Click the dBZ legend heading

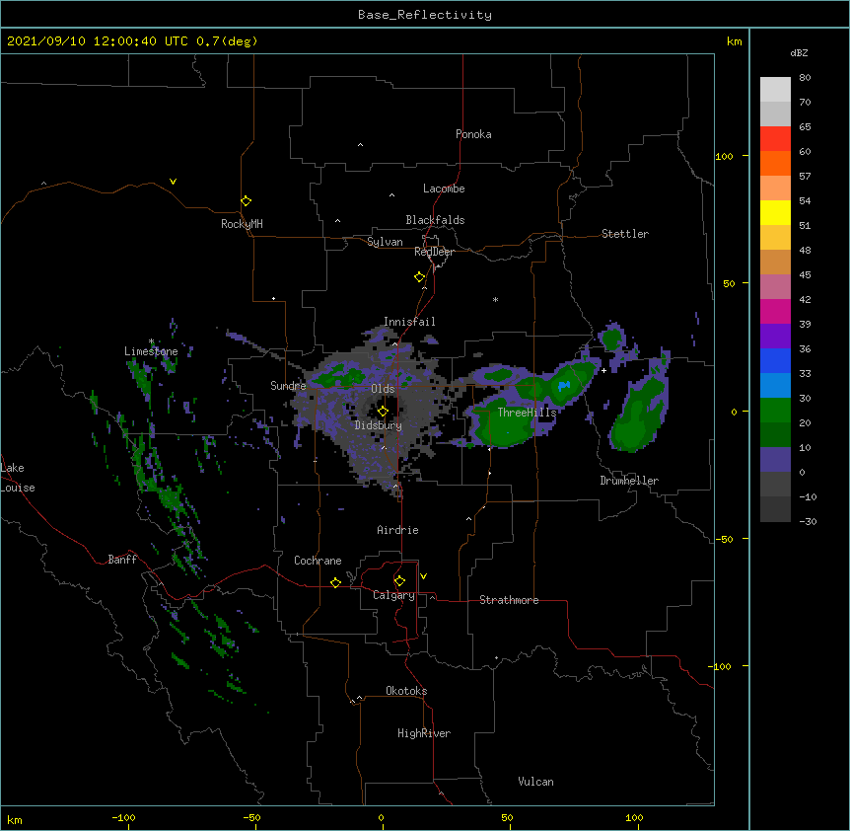click(799, 52)
